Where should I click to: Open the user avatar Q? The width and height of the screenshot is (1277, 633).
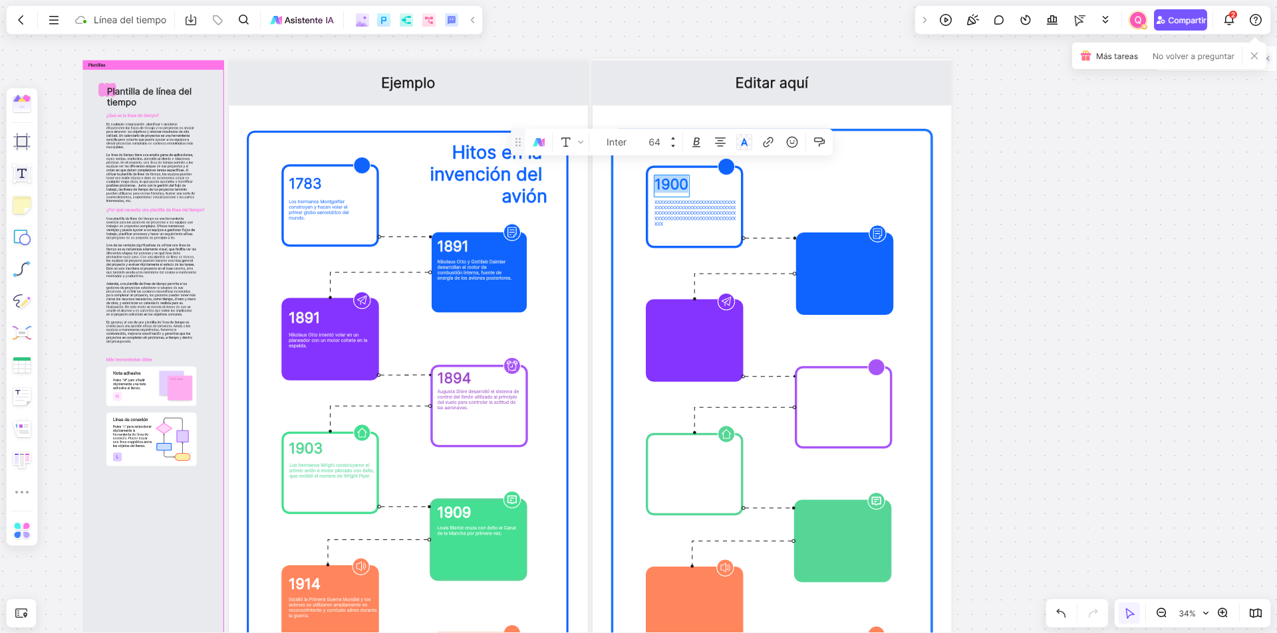click(x=1138, y=20)
